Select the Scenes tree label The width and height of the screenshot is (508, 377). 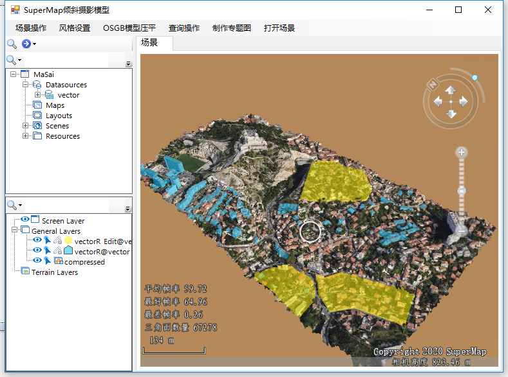[57, 126]
